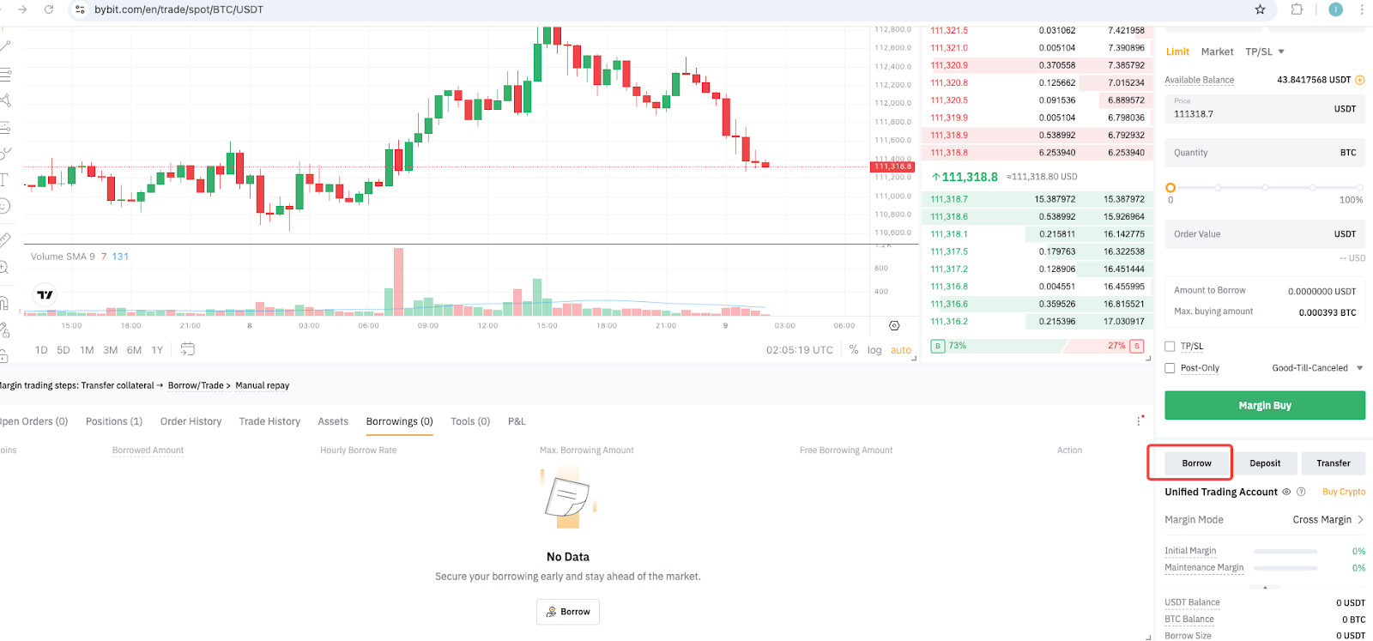Open Cross Margin mode selector

(x=1328, y=520)
